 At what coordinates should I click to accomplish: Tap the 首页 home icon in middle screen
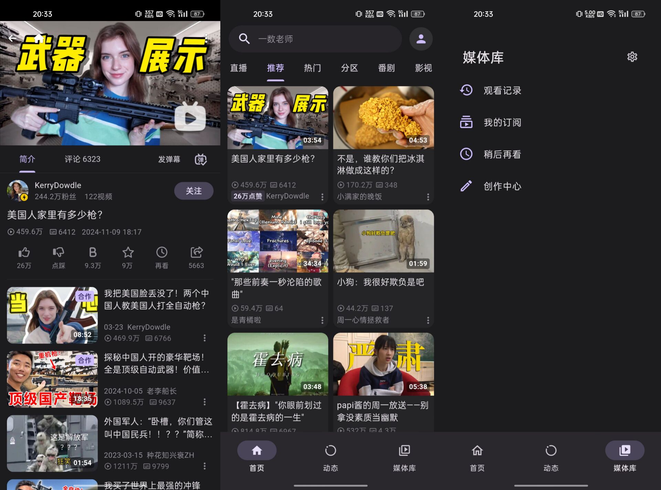(257, 450)
